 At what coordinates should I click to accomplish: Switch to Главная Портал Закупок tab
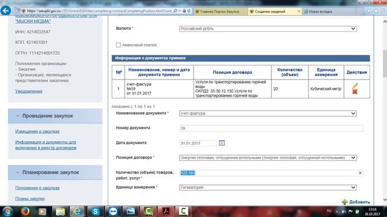click(x=220, y=11)
